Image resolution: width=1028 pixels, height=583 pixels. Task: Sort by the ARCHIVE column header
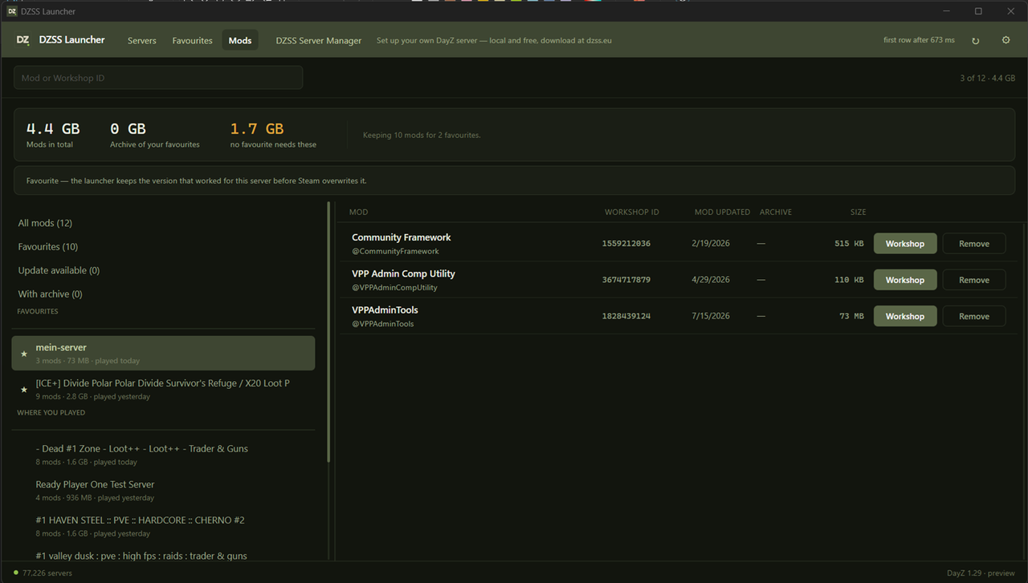point(776,213)
